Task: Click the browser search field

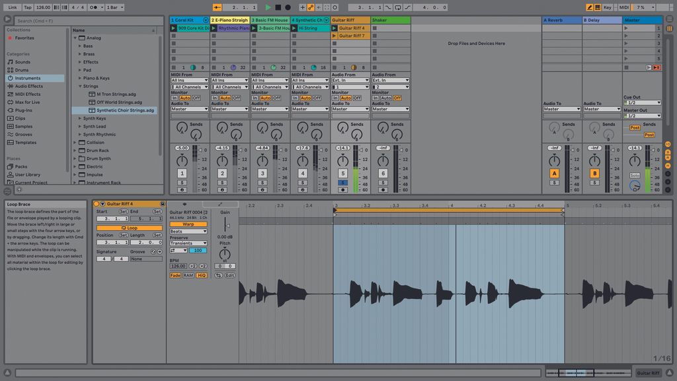Action: (x=45, y=21)
